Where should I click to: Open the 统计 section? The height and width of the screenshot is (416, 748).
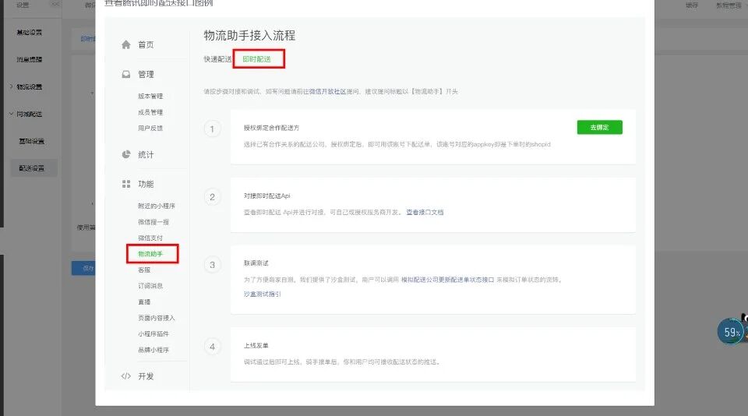pyautogui.click(x=146, y=154)
